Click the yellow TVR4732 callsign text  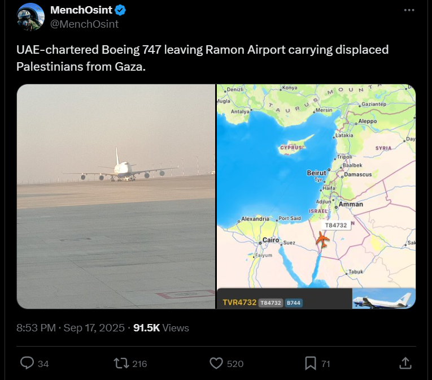tap(239, 303)
